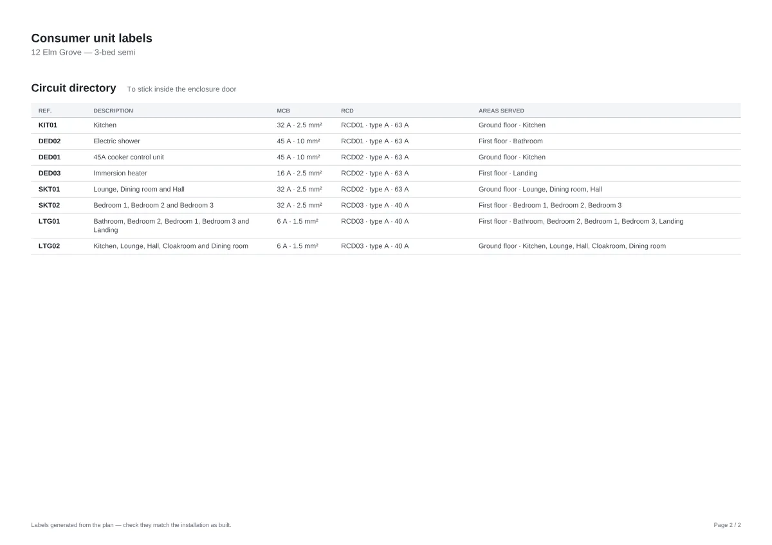Screen dimensions: 772x545
Task: Click the DED01 reference cell
Action: coord(50,157)
